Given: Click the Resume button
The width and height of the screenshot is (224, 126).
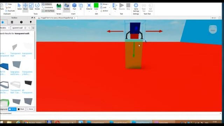Looking at the screenshot, I should point(122,7).
